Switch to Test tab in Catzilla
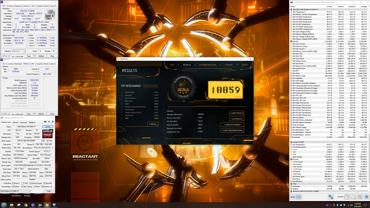 [x=172, y=65]
